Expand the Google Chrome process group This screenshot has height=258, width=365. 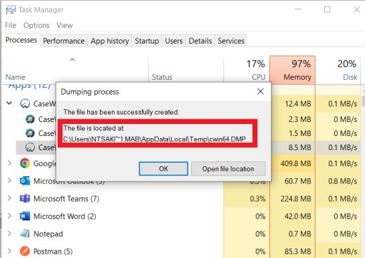9,163
